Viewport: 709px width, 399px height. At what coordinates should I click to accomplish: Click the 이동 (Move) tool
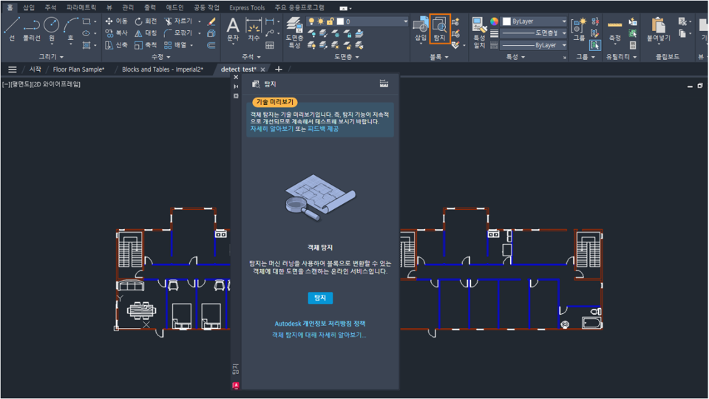click(116, 21)
